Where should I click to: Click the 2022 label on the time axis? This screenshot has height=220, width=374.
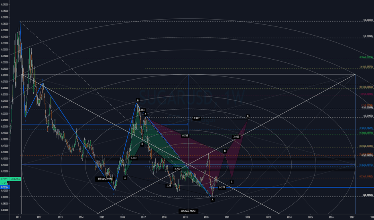click(x=248, y=217)
